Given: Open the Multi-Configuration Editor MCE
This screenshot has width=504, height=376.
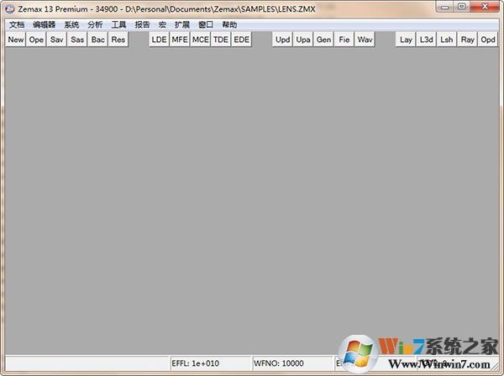Looking at the screenshot, I should [200, 39].
